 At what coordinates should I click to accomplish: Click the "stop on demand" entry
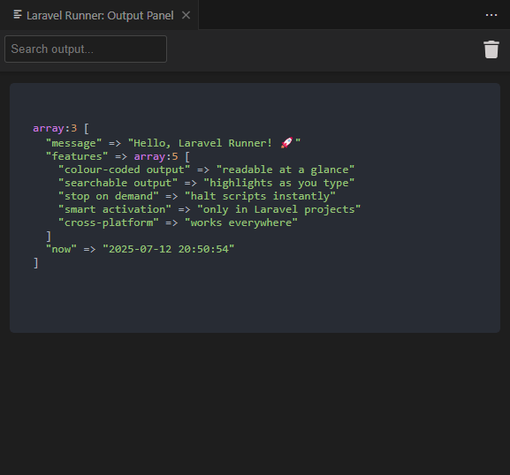pos(197,196)
